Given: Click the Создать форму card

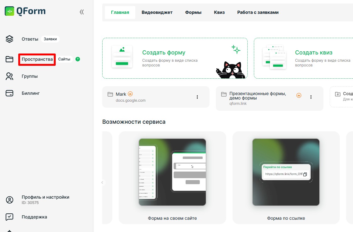Looking at the screenshot, I should 175,58.
